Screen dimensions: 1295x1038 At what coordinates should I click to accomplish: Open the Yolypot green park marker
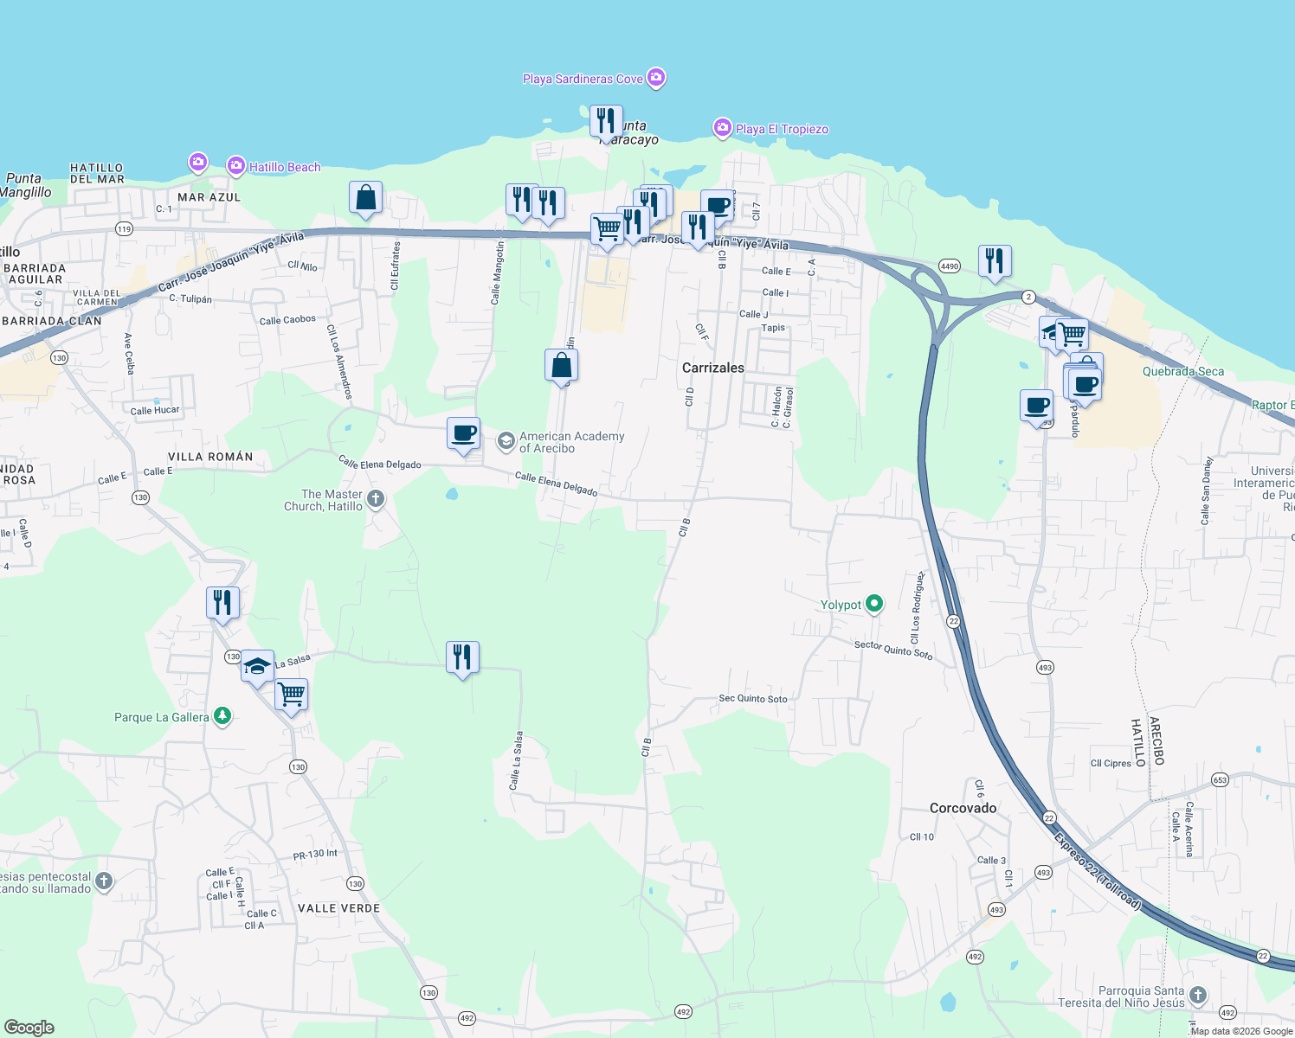pos(874,605)
